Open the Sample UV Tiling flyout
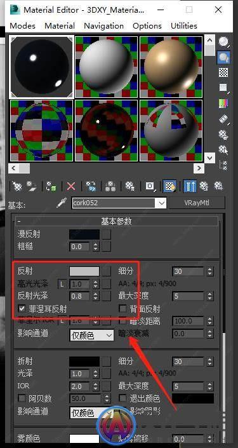 tap(224, 88)
